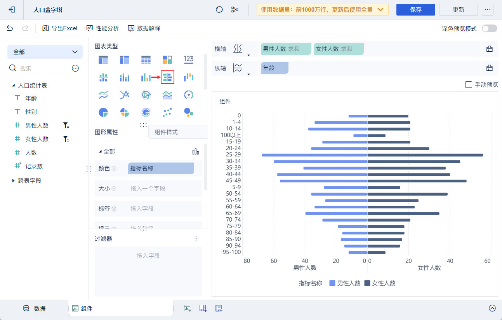Click the clear icon at the 横轴 row end
The width and height of the screenshot is (502, 320).
coord(489,49)
